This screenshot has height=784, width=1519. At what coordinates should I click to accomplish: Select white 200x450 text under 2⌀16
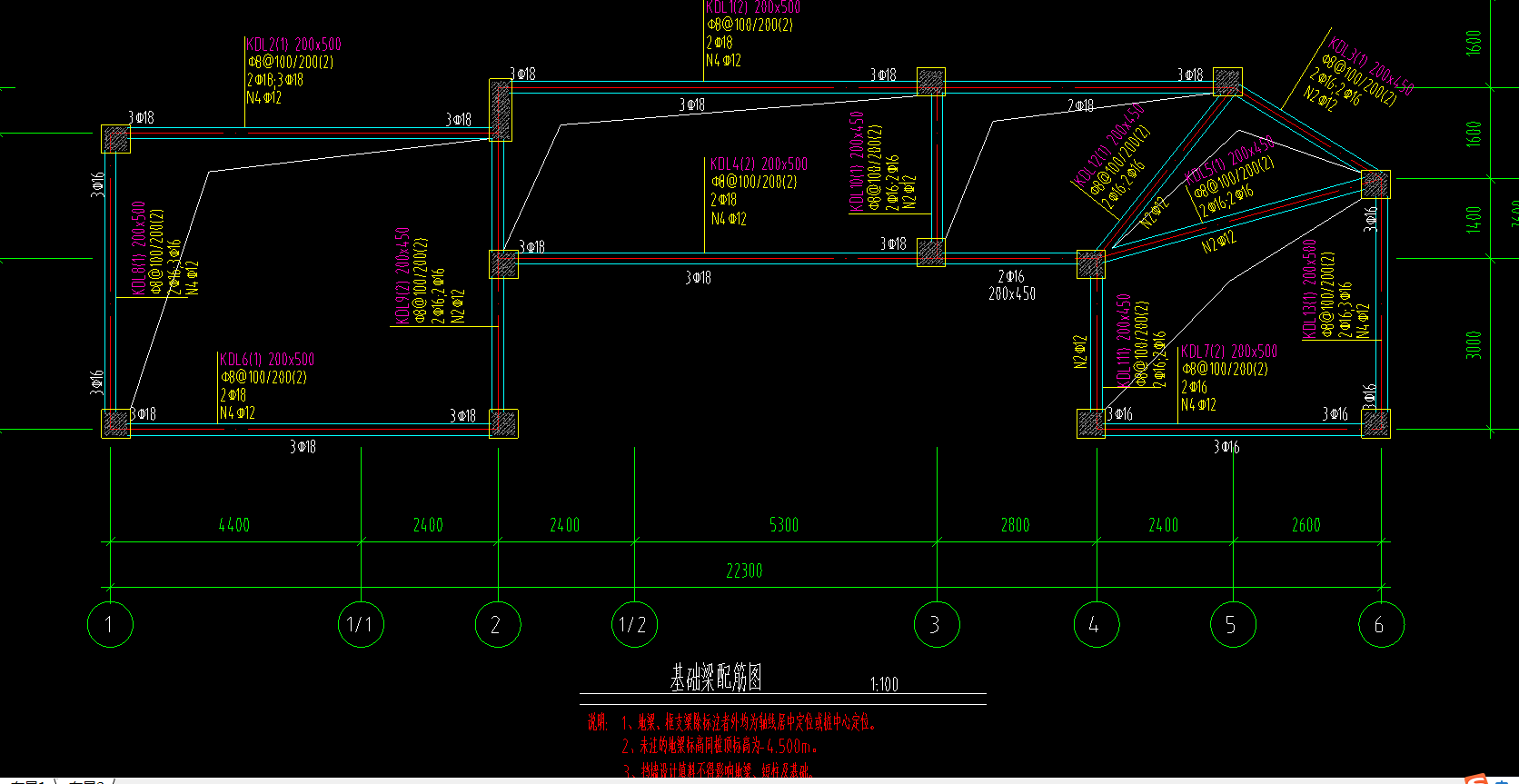click(1012, 293)
